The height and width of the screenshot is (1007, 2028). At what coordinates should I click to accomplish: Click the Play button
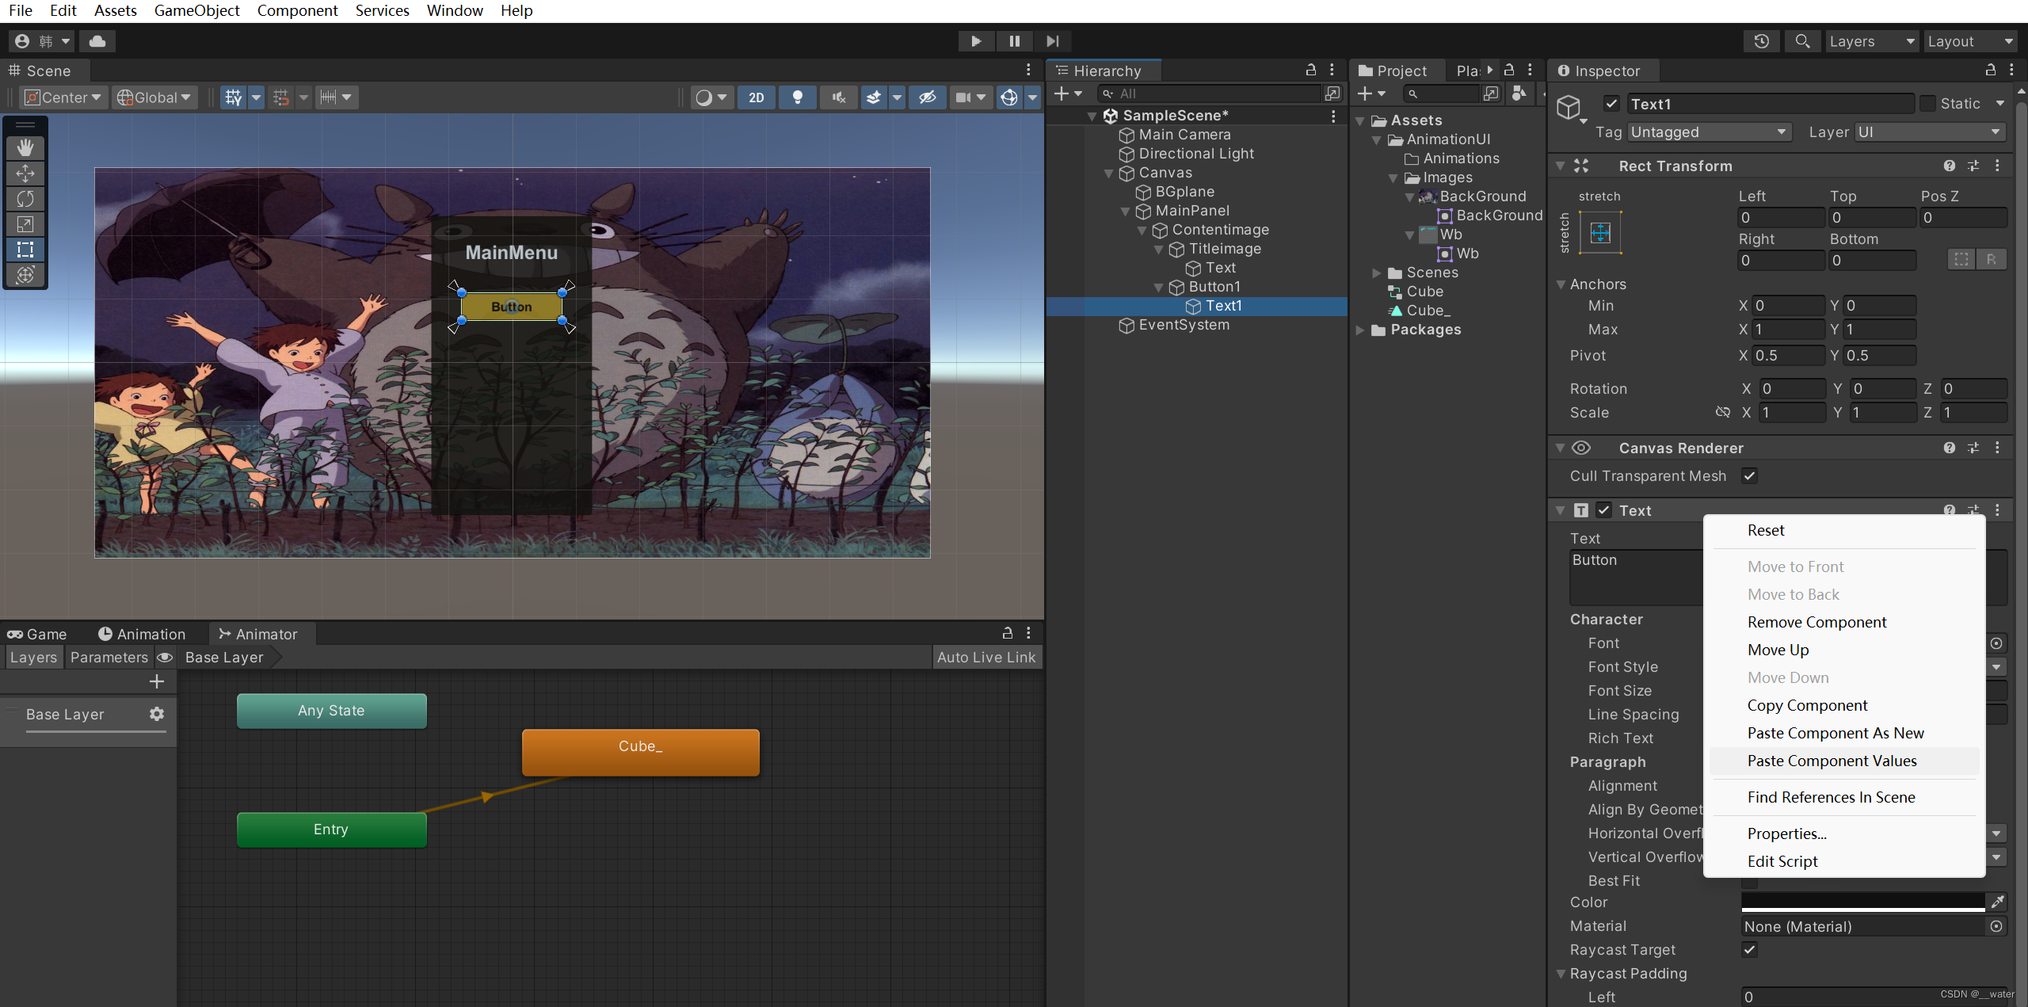pos(976,41)
